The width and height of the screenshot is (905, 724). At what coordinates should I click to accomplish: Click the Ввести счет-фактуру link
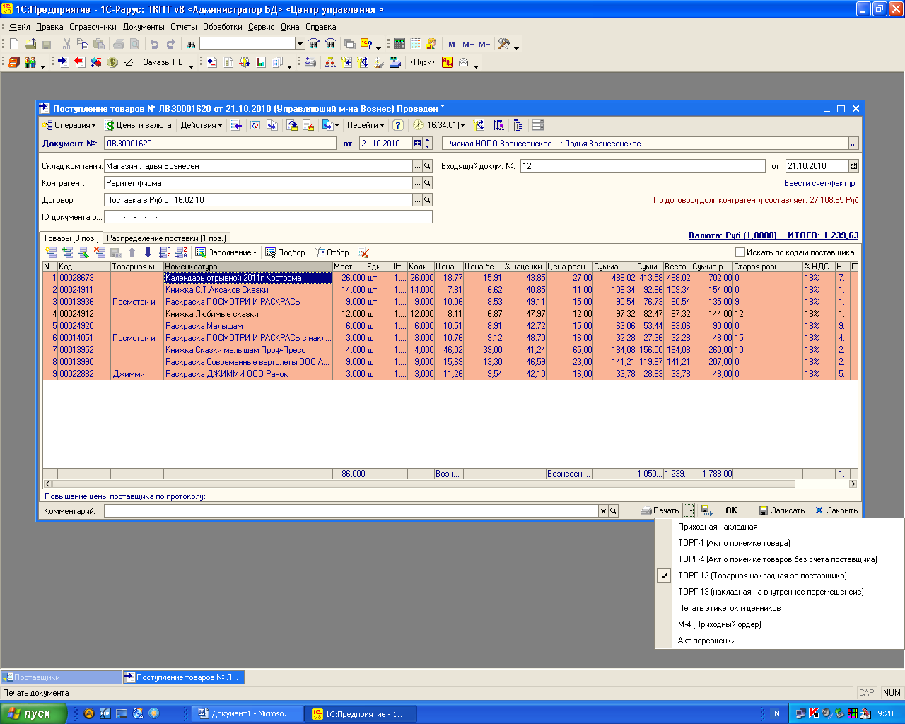click(x=821, y=183)
